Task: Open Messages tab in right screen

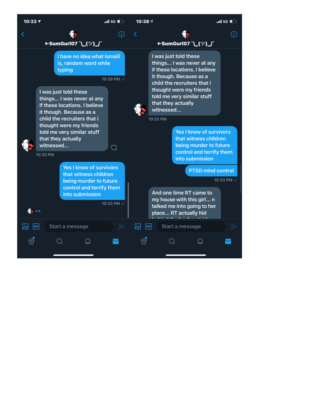Action: (228, 241)
